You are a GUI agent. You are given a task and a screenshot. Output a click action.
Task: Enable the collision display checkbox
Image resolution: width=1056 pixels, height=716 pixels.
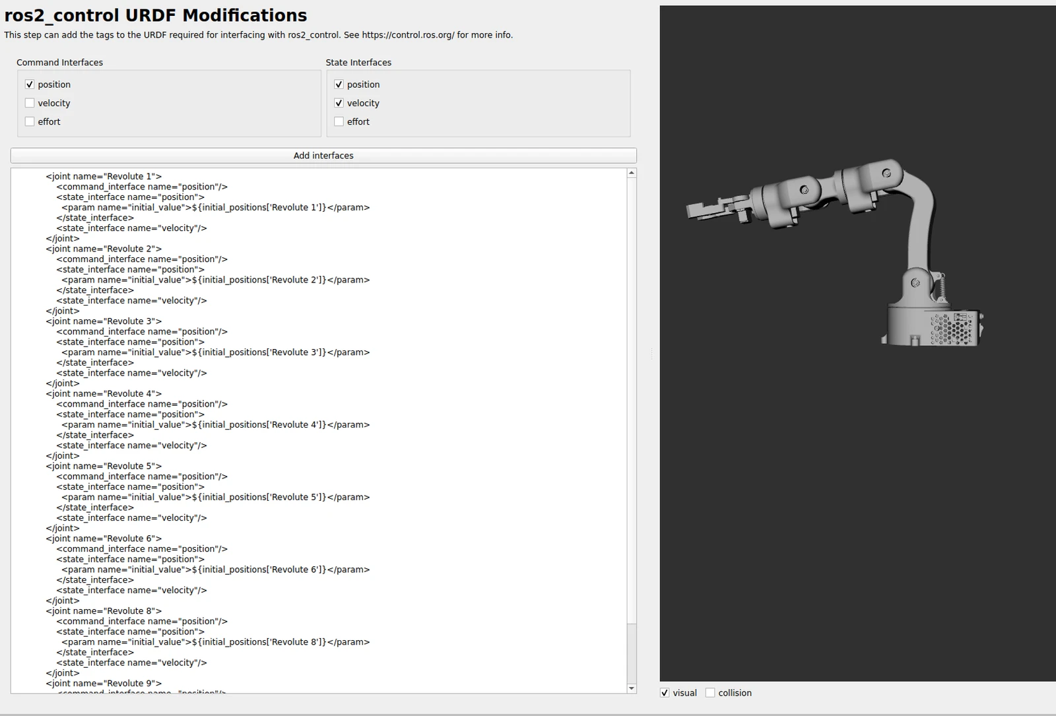(710, 693)
